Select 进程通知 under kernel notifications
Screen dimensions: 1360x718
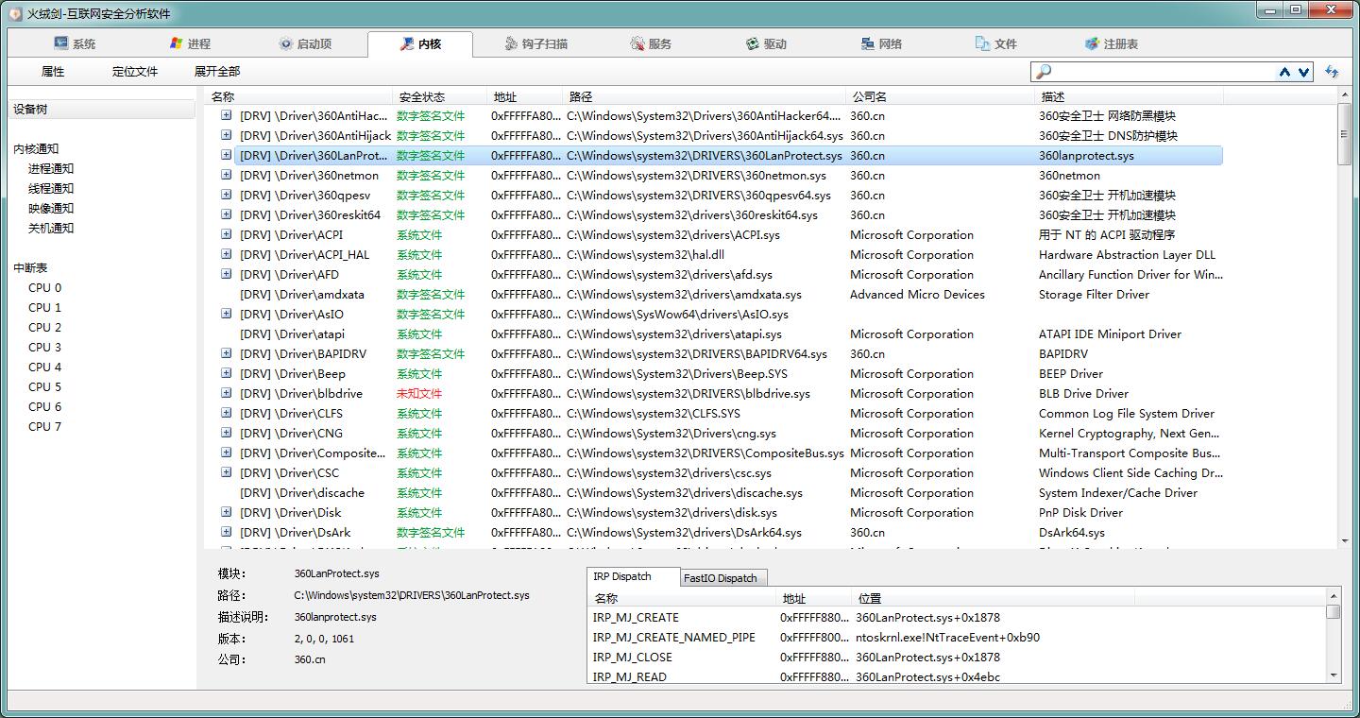pos(51,169)
